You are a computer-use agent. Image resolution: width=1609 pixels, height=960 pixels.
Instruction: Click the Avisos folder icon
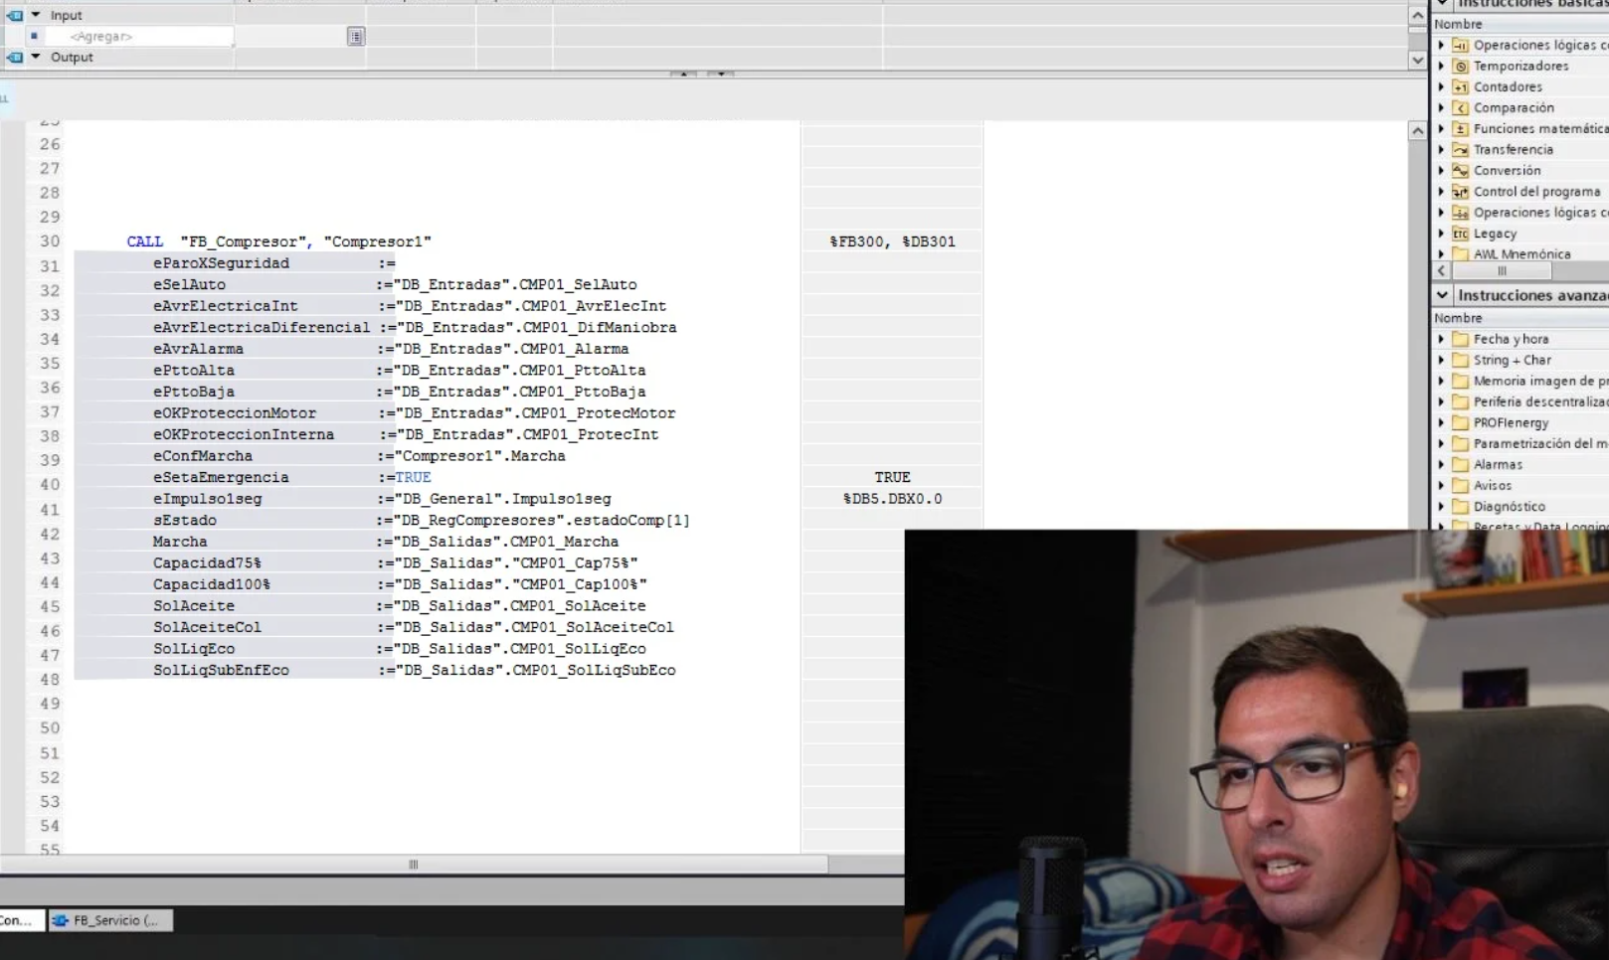pos(1460,485)
